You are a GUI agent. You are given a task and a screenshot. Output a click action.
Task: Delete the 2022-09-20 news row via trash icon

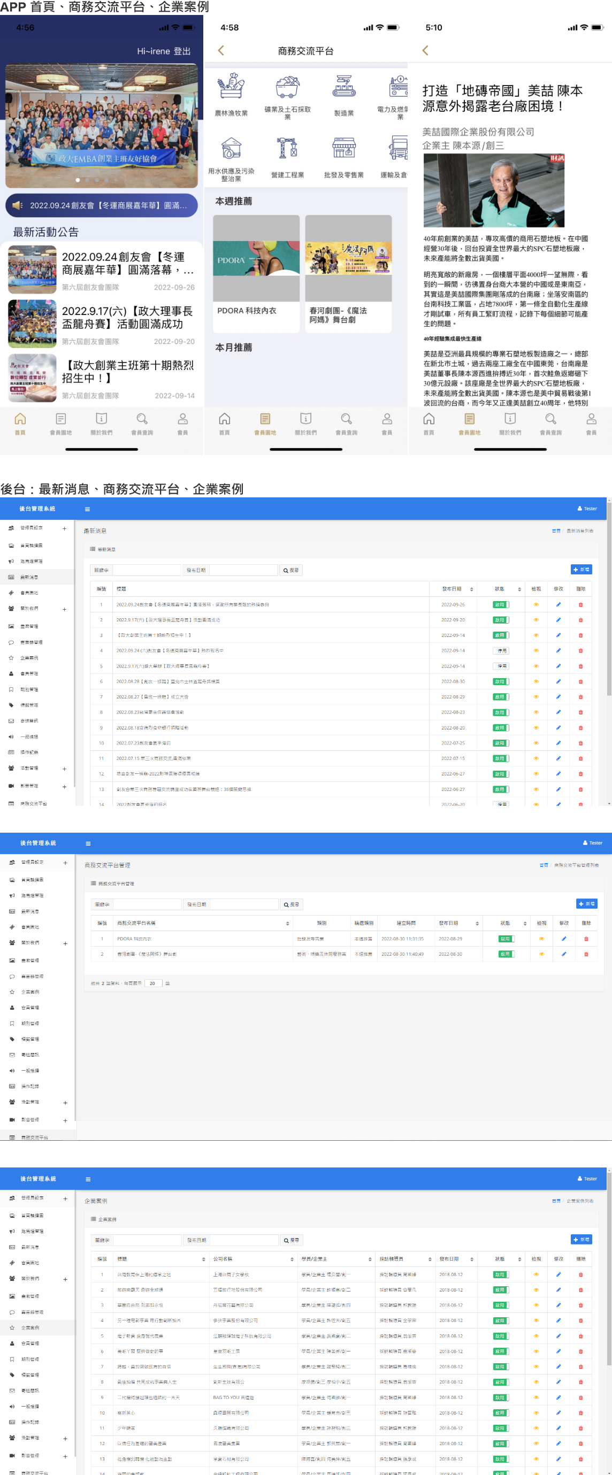580,620
